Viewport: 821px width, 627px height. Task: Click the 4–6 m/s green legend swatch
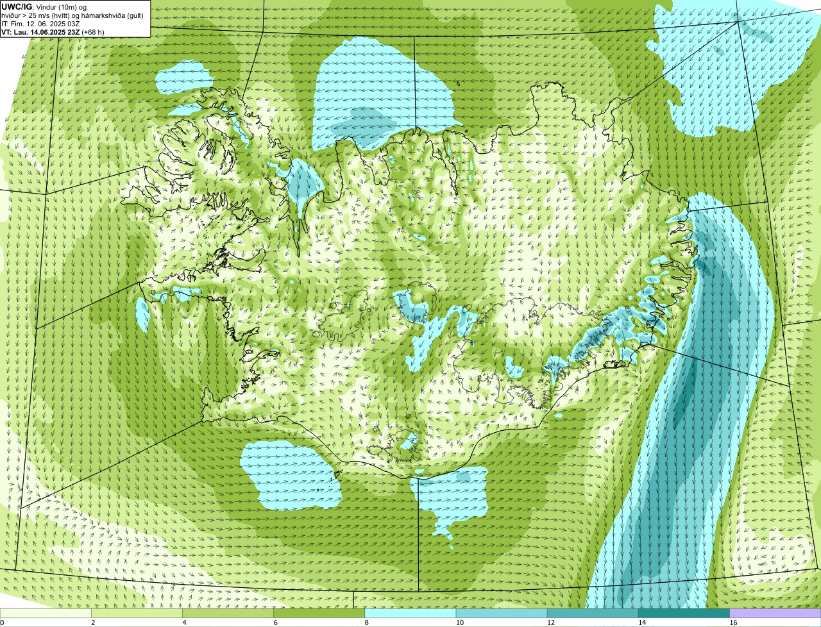click(228, 613)
